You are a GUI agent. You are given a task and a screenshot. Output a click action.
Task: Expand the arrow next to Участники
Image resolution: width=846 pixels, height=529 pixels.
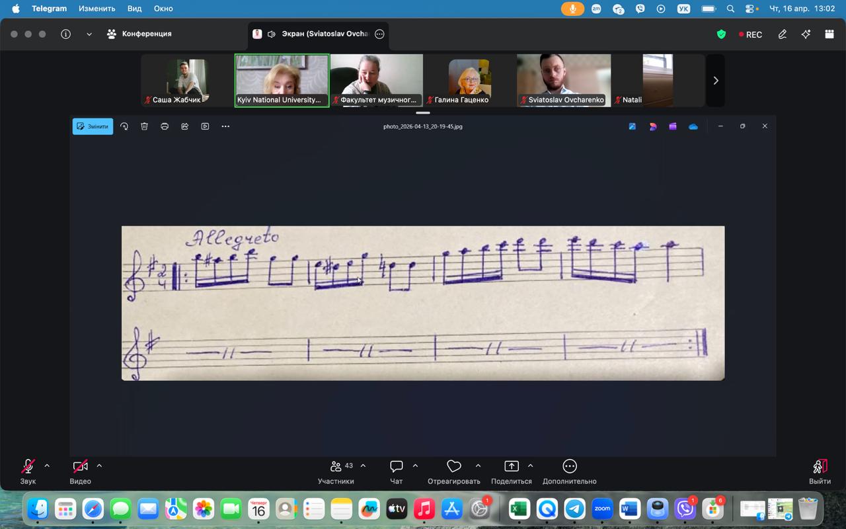tap(363, 466)
